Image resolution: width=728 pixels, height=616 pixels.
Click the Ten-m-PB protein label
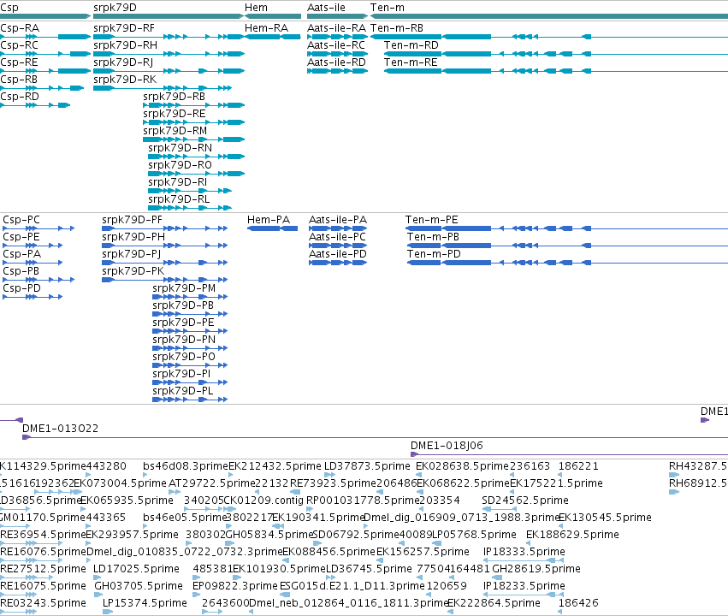click(433, 237)
